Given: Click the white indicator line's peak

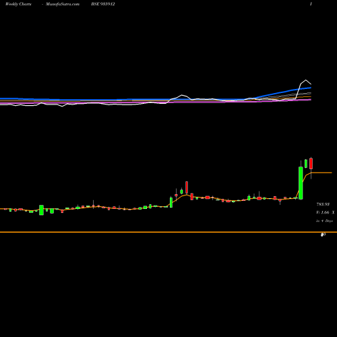Looking at the screenshot, I should click(306, 80).
